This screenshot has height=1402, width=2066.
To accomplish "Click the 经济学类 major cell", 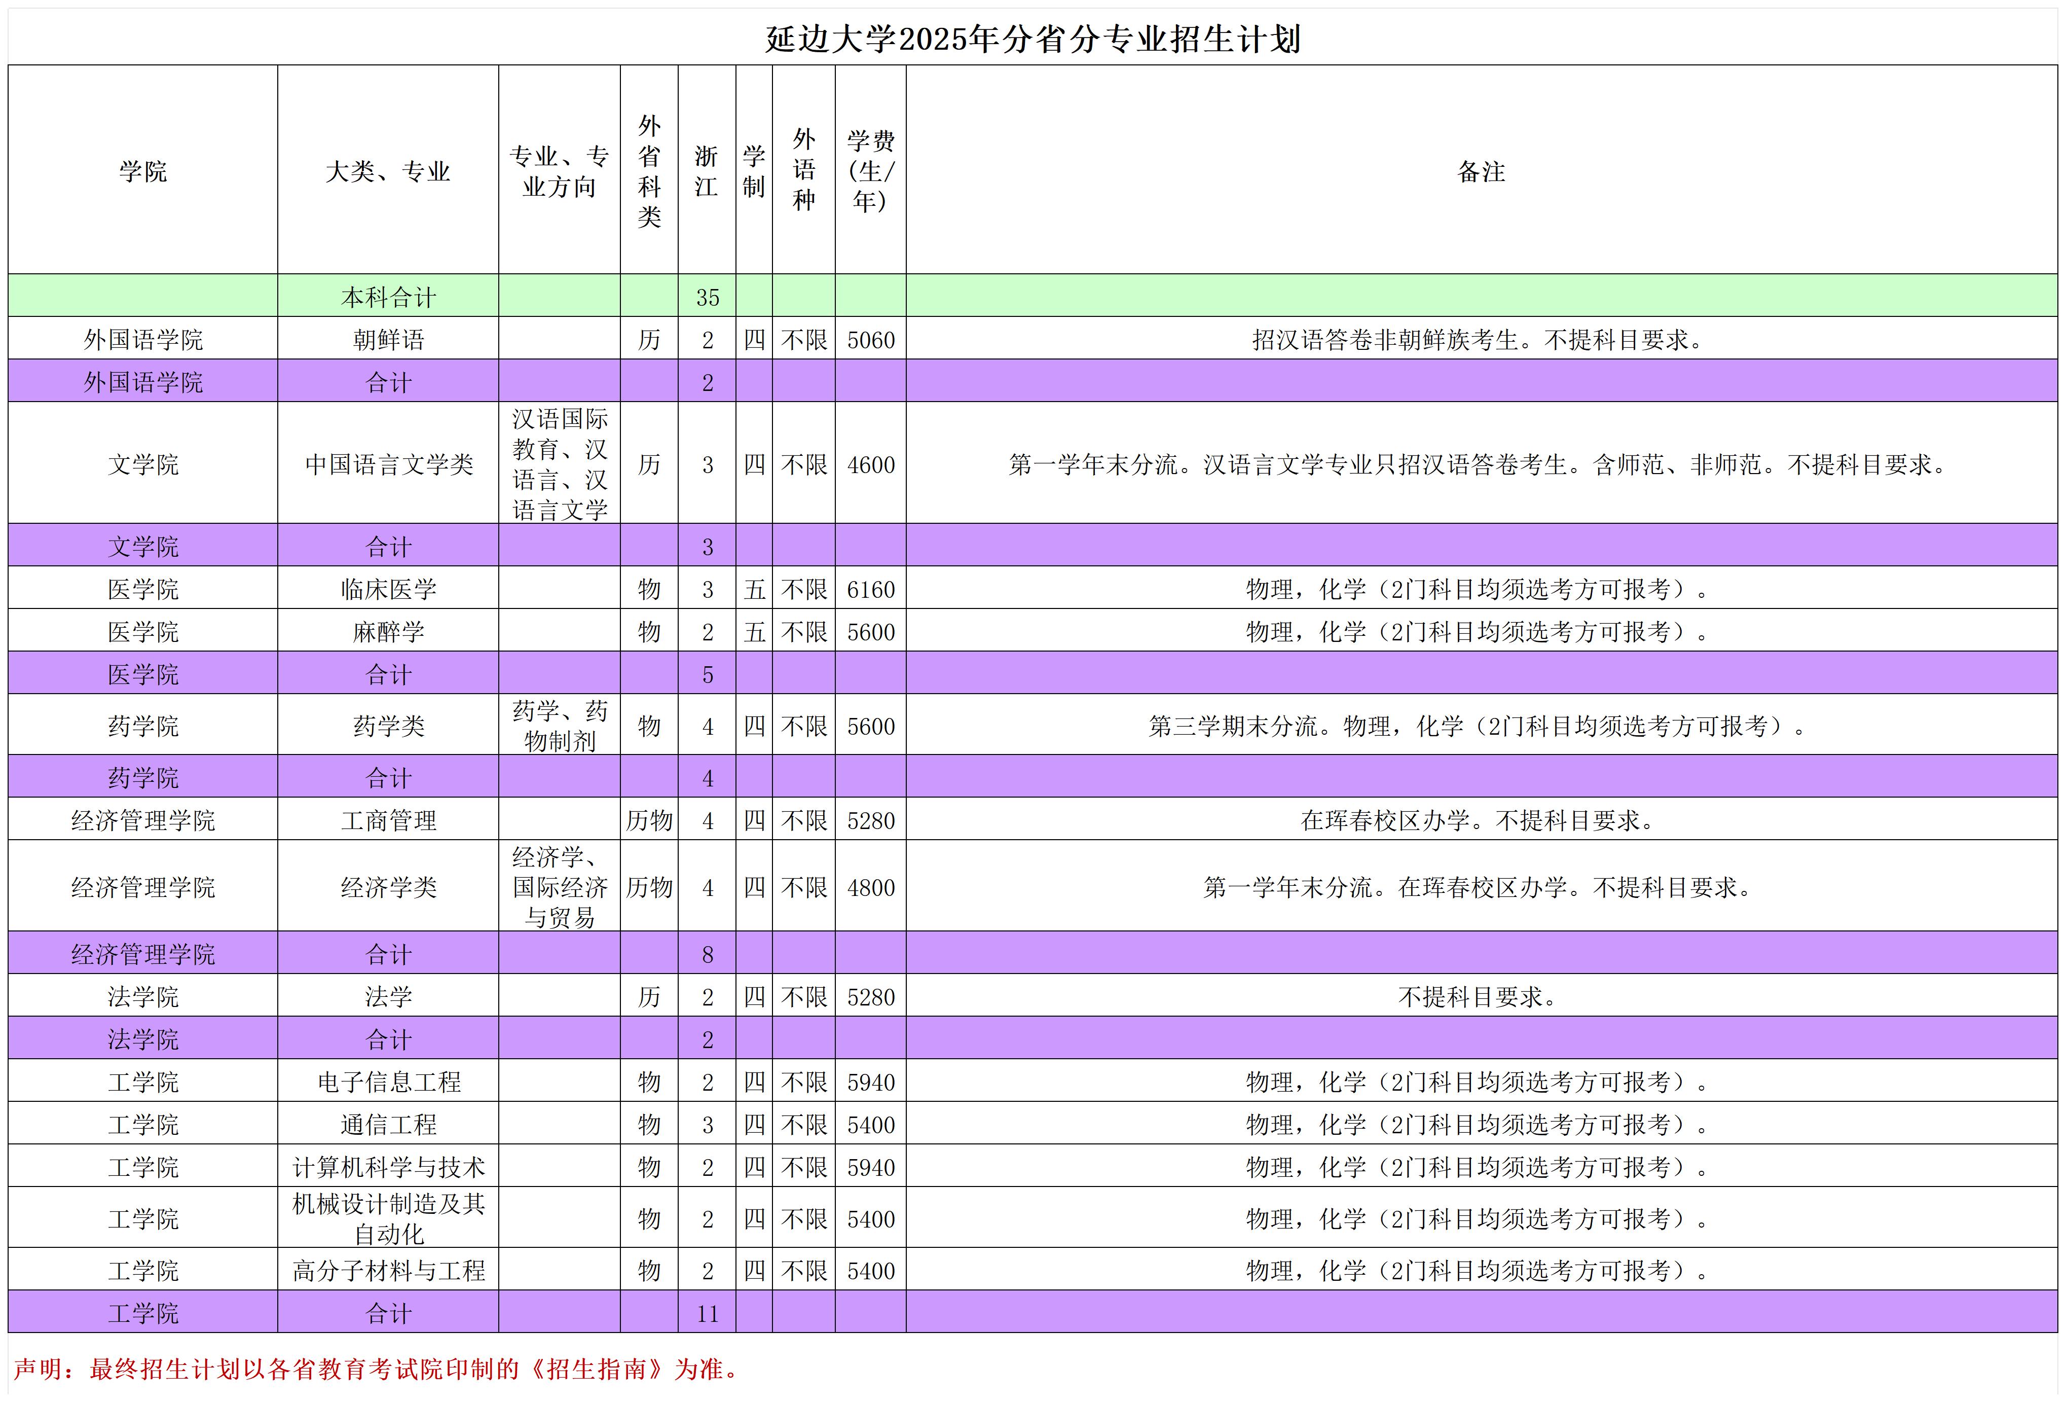I will coord(388,886).
